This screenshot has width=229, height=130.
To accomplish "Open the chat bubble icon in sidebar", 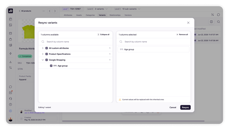I will (11, 87).
